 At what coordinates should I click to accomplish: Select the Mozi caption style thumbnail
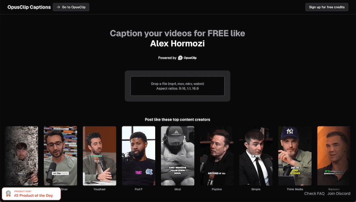[x=178, y=156]
